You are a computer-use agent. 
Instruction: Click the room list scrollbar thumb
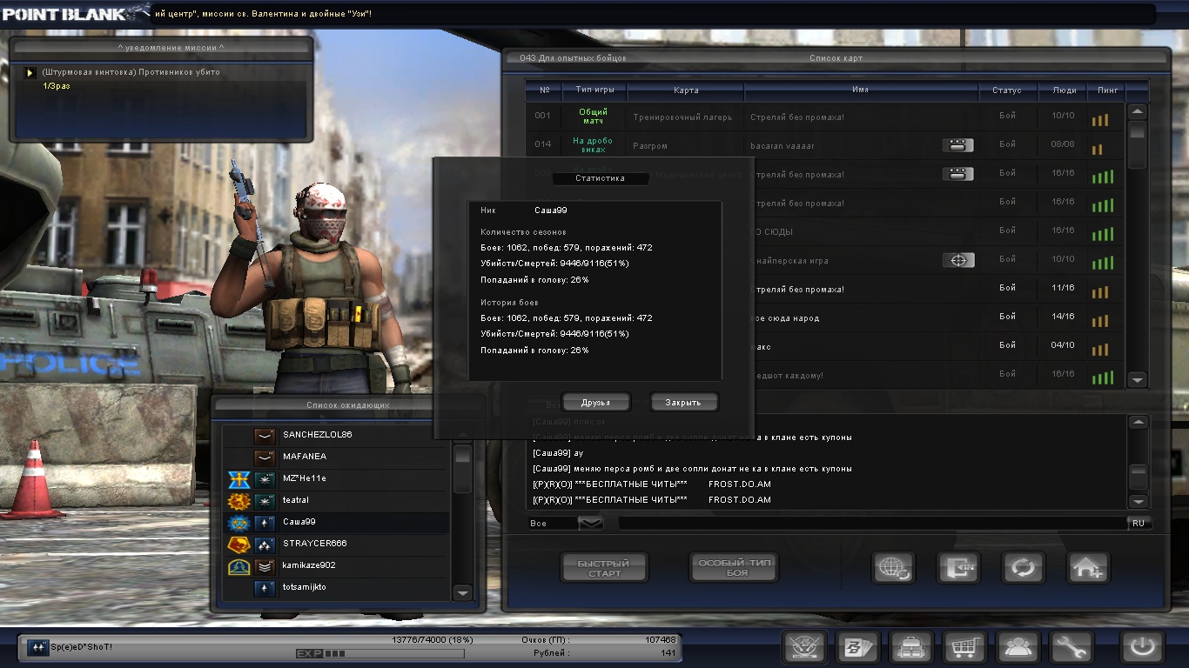point(1138,144)
